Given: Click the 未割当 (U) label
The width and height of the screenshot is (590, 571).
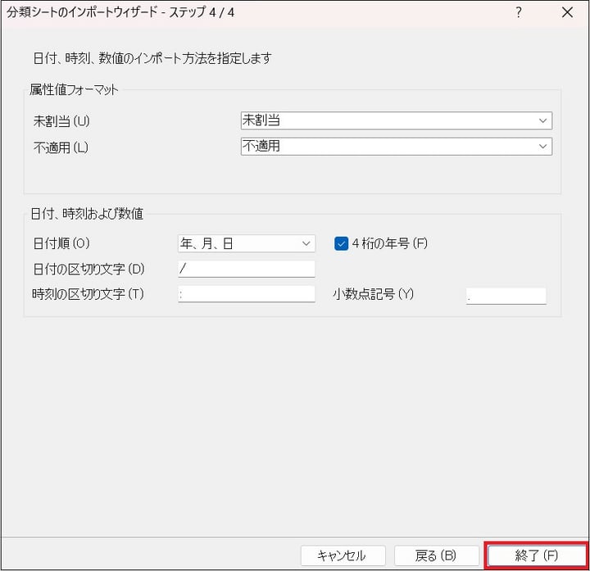Looking at the screenshot, I should [61, 121].
